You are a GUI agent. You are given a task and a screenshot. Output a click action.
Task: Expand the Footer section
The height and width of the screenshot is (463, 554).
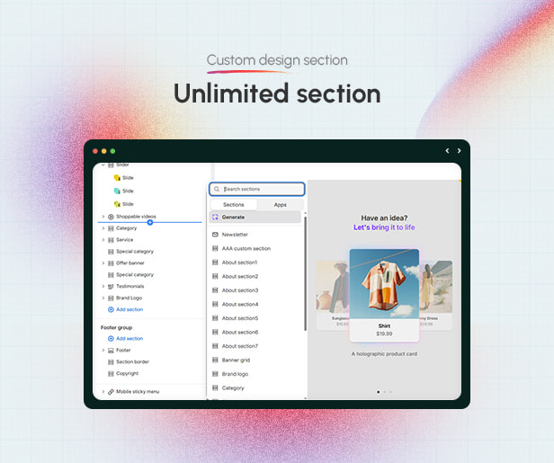103,350
